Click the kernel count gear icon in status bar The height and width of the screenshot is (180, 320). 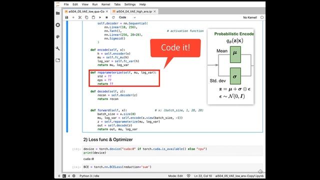click(x=74, y=176)
